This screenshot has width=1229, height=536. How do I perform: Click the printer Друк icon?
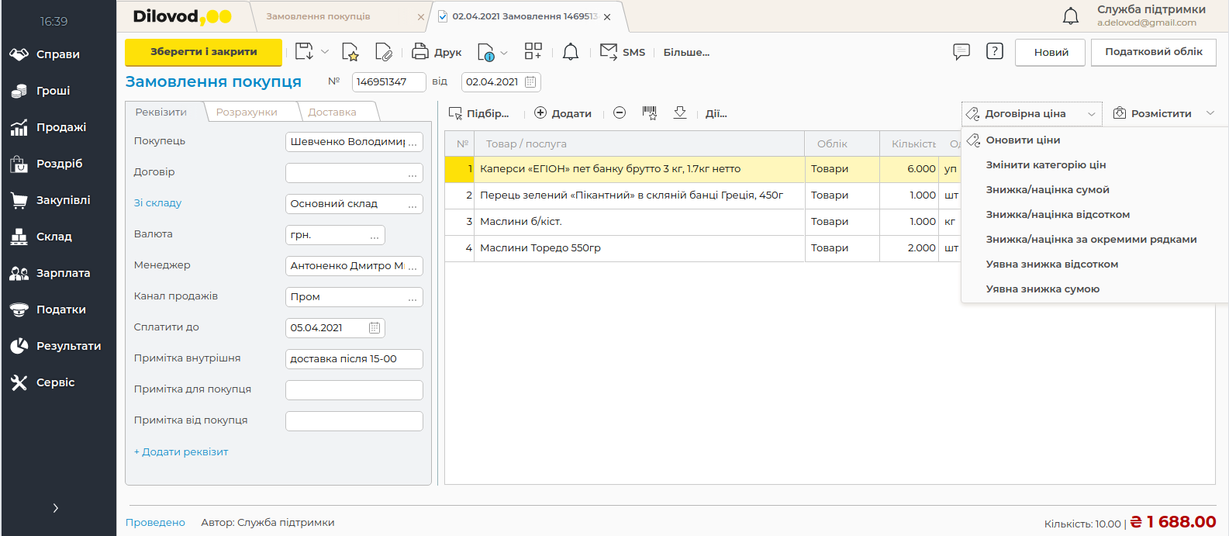pyautogui.click(x=419, y=52)
